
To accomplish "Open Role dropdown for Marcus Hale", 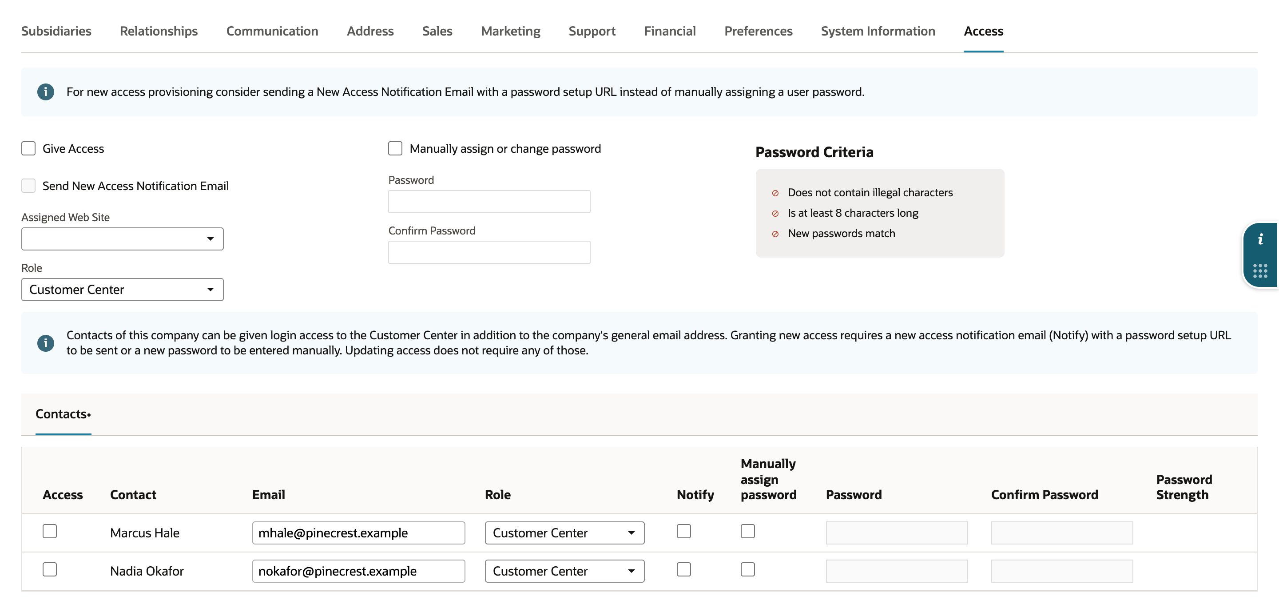I will coord(564,533).
